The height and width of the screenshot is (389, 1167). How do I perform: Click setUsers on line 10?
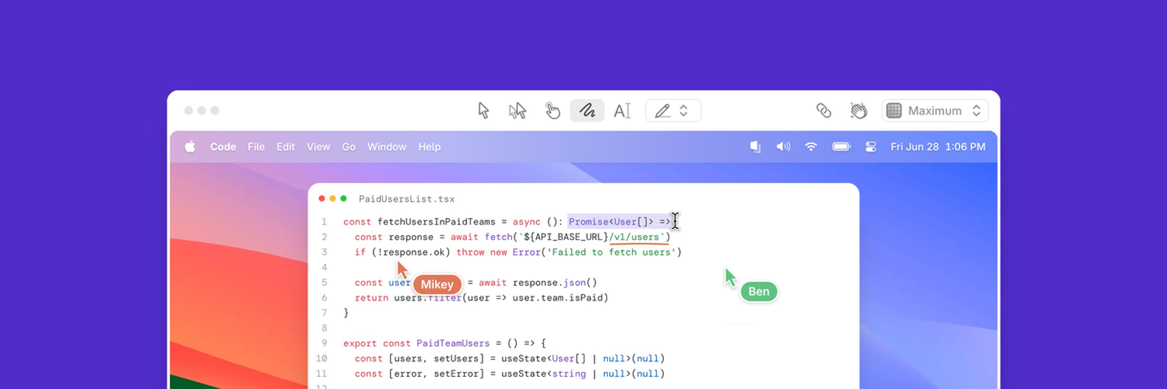tap(456, 359)
